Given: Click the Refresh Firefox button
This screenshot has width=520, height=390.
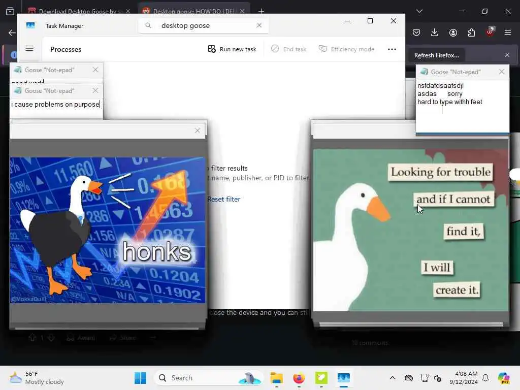Looking at the screenshot, I should (x=436, y=55).
